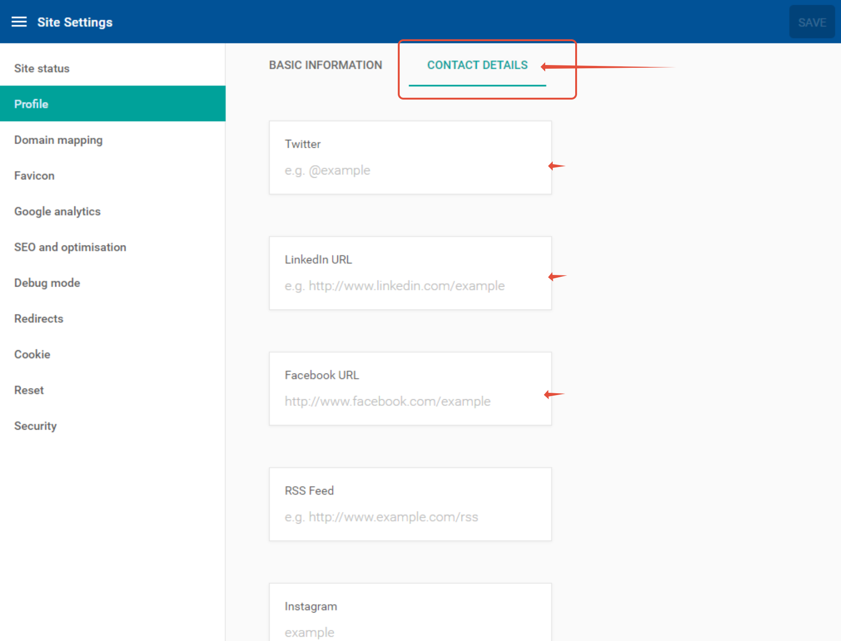This screenshot has height=641, width=841.
Task: Open the Security settings
Action: [x=113, y=426]
